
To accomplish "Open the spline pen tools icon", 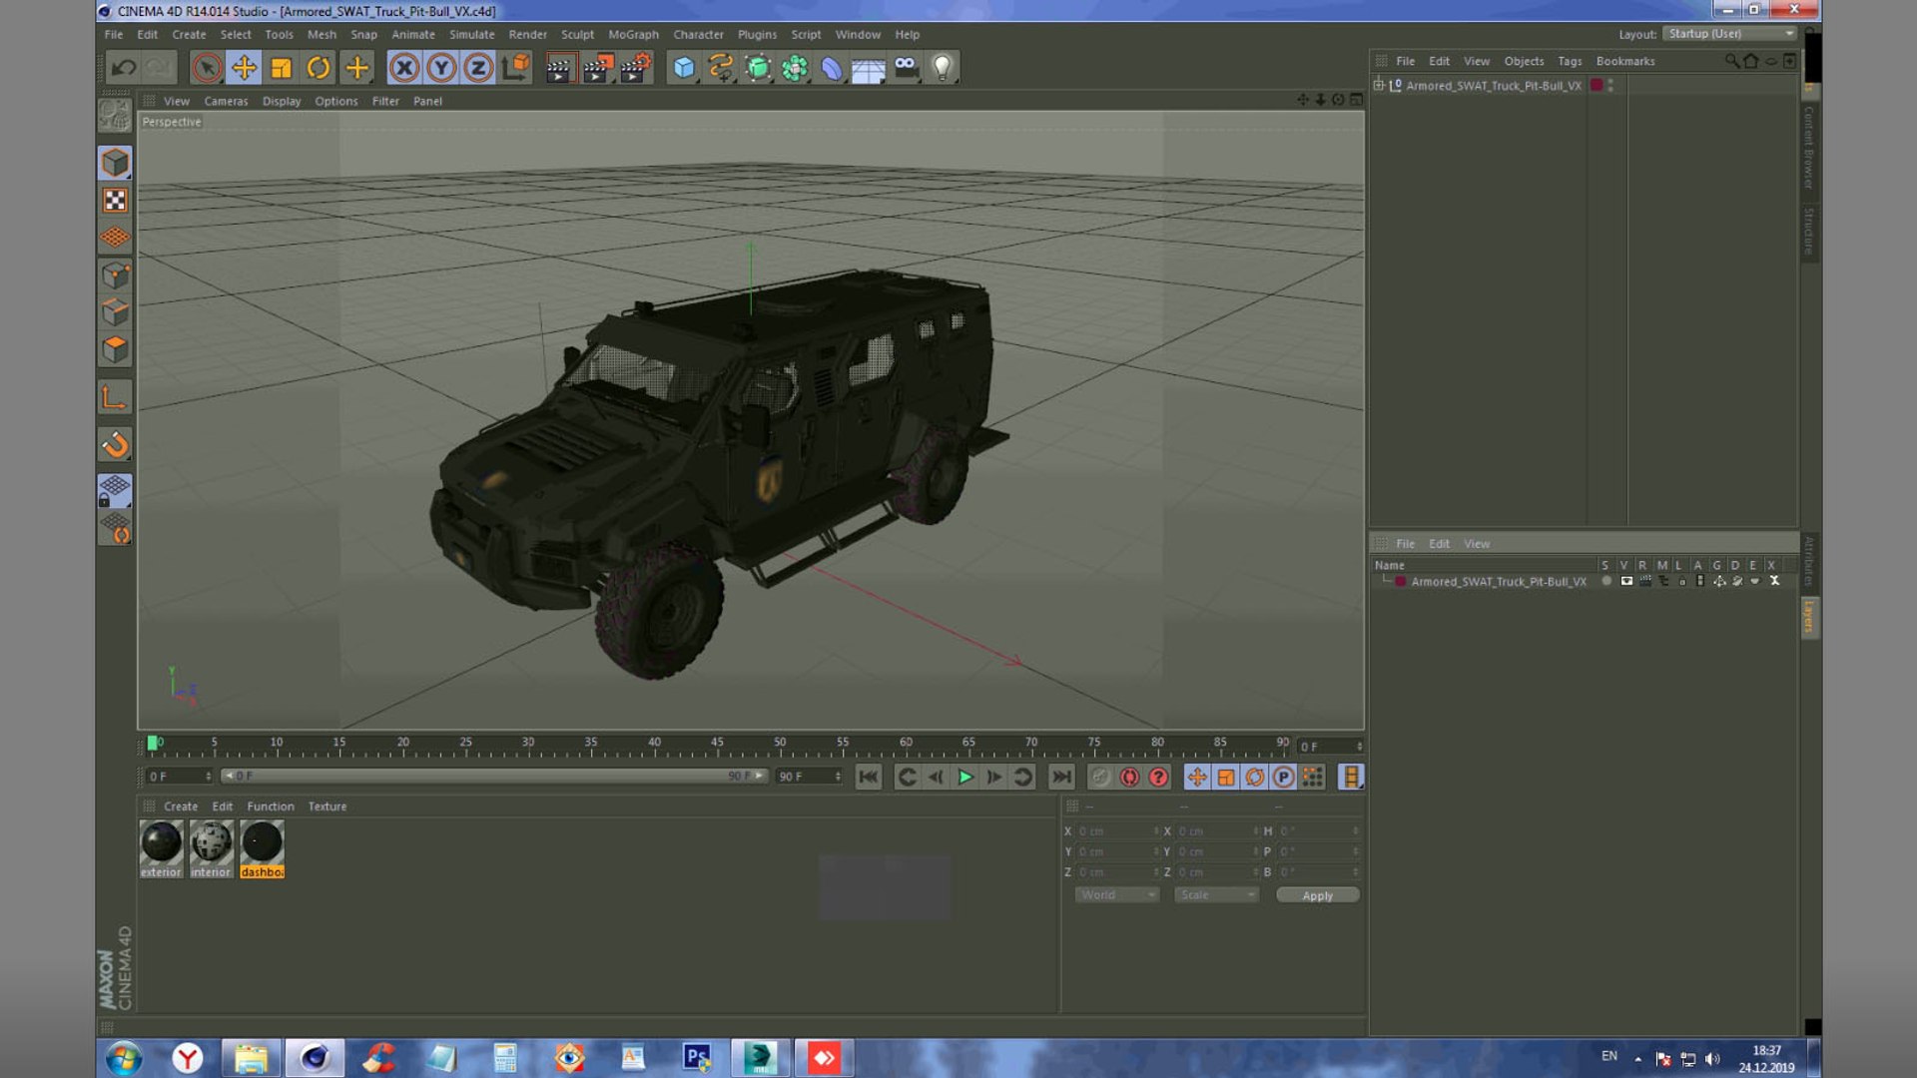I will tap(721, 68).
